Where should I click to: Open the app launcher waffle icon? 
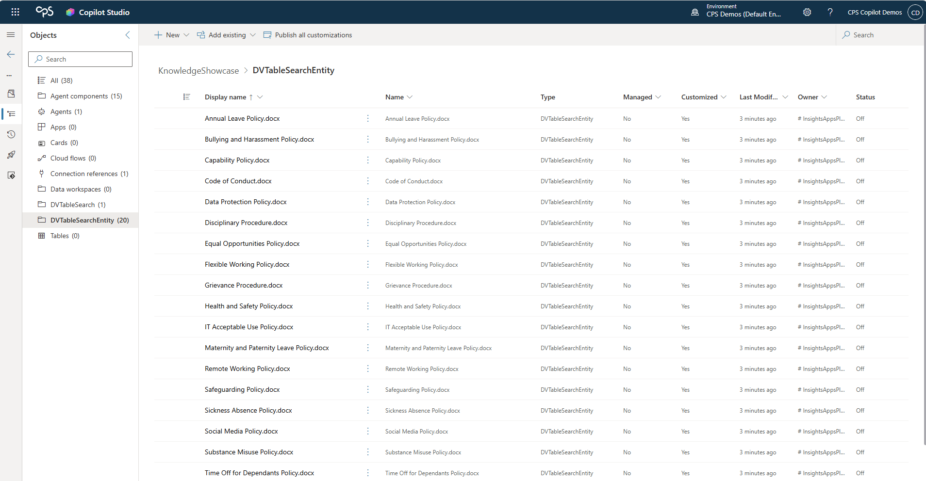(x=15, y=12)
